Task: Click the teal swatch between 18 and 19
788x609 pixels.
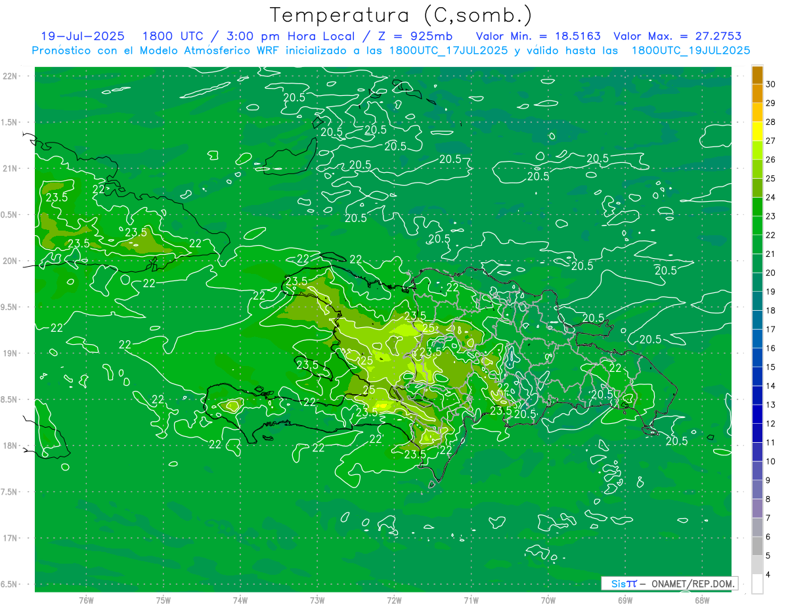Action: click(x=757, y=301)
